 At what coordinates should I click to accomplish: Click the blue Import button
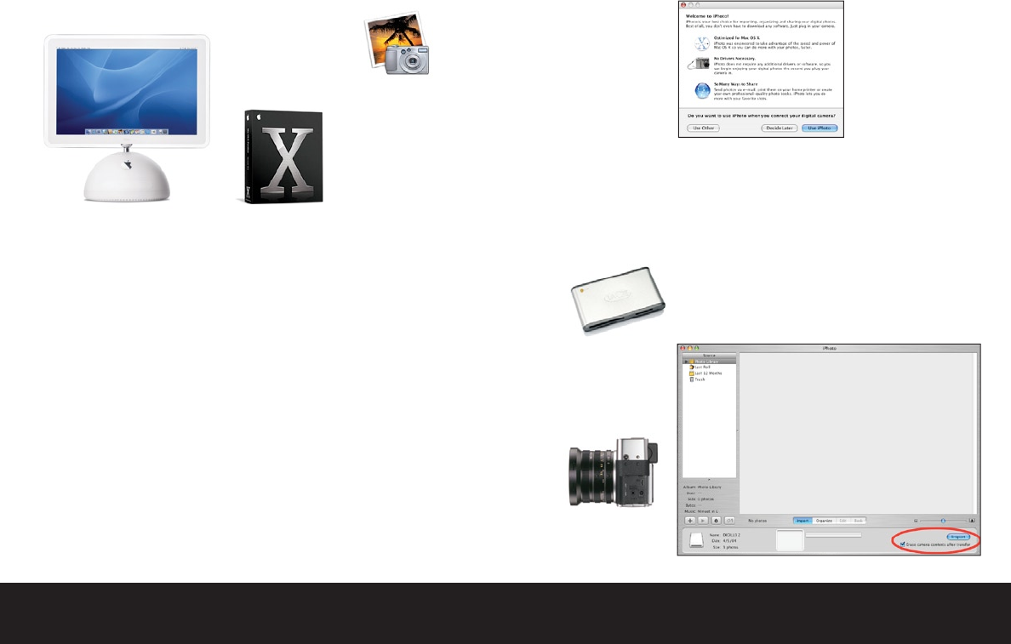[x=958, y=536]
